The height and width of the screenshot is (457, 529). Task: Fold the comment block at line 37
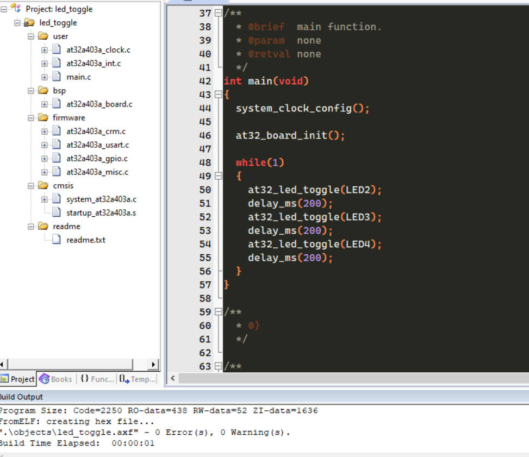tap(218, 13)
